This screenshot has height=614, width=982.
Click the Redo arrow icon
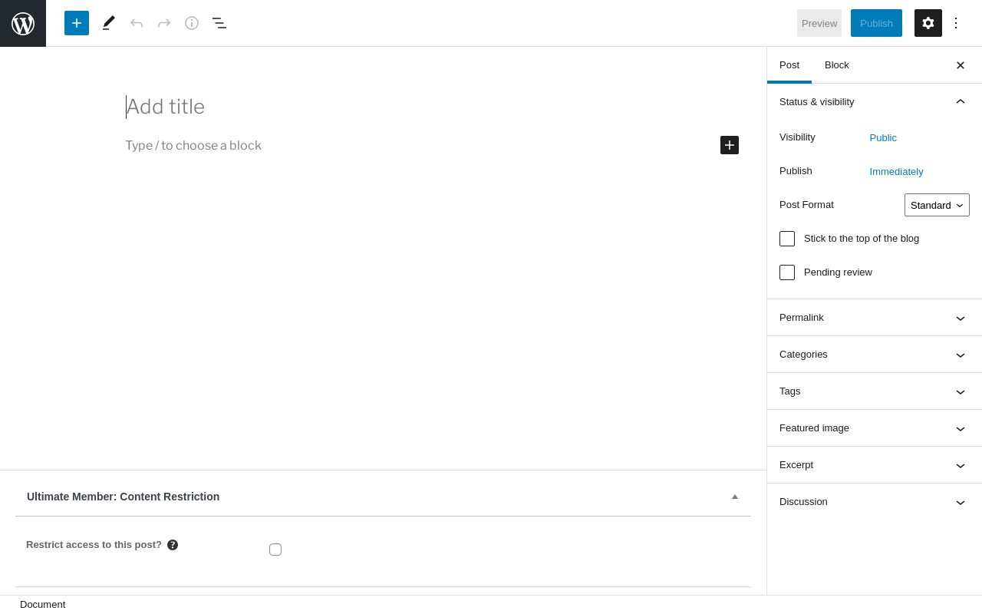point(164,23)
